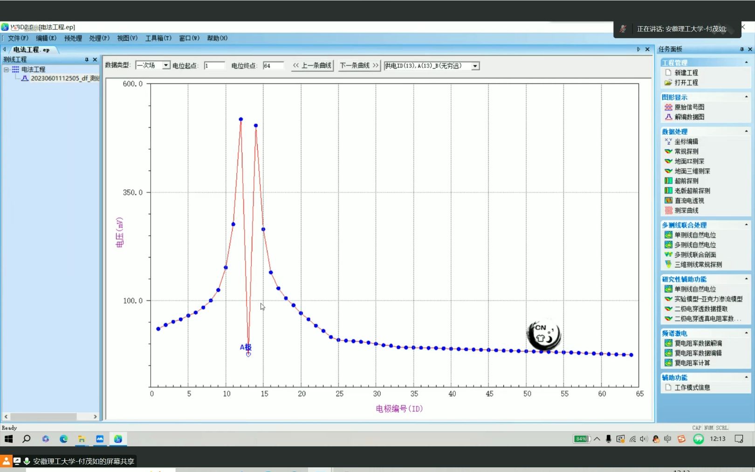The width and height of the screenshot is (755, 472).
Task: Click 单测线自然电位 icon under 研究性辅助功能
Action: tap(668, 289)
